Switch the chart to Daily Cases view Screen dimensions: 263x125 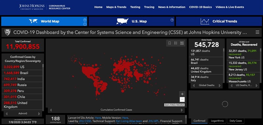tap(236, 121)
